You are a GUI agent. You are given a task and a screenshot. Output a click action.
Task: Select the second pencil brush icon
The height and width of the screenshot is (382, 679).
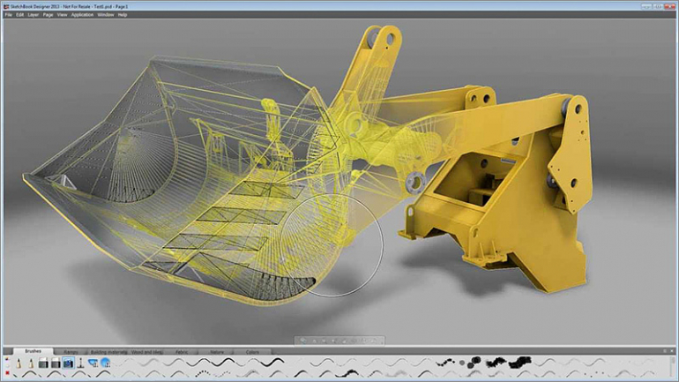coord(29,363)
